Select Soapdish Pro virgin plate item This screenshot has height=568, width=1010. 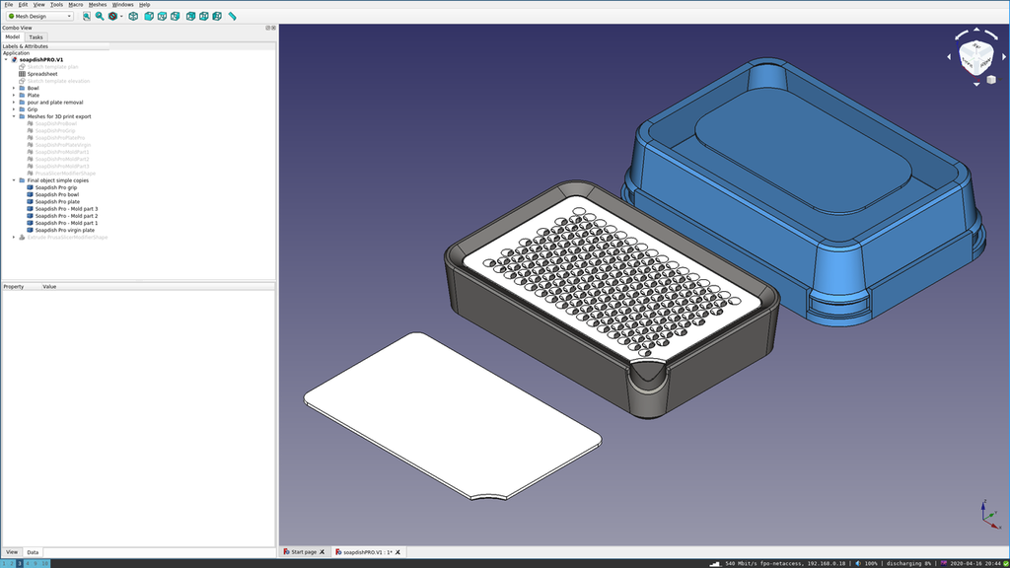coord(64,230)
